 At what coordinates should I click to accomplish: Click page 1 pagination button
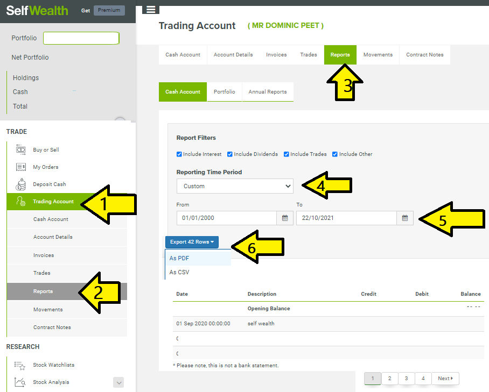(x=373, y=379)
